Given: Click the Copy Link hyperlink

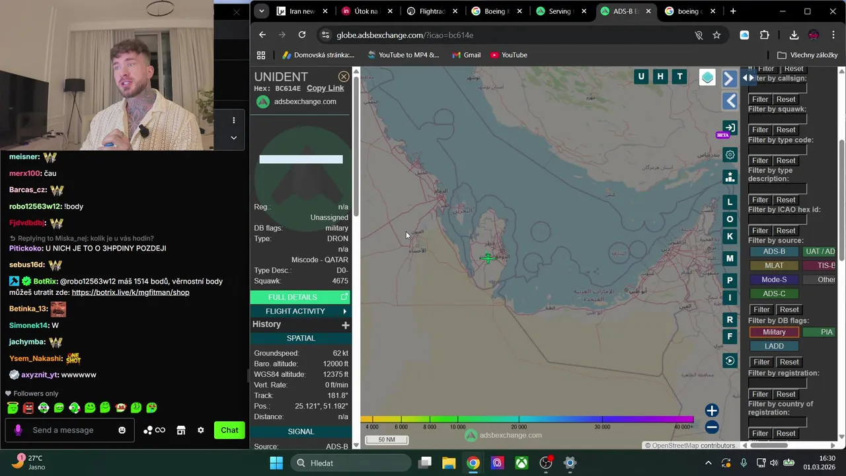Looking at the screenshot, I should pos(325,88).
